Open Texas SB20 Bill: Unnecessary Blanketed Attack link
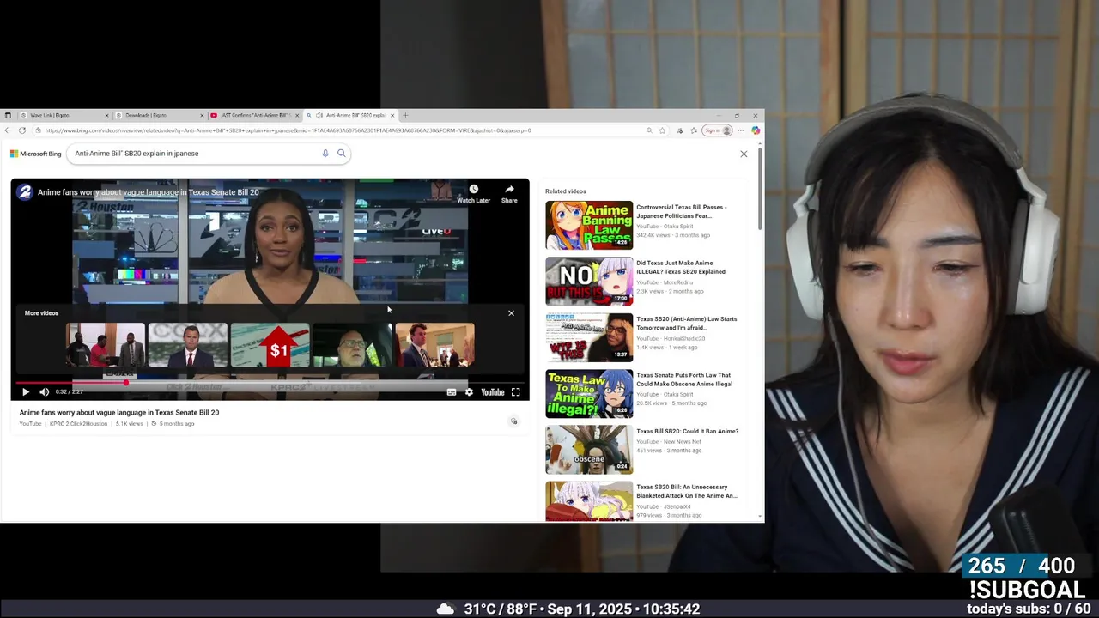This screenshot has width=1099, height=618. point(687,491)
